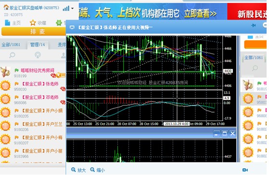This screenshot has height=175, width=269.
Task: Open the 主页 page icon
Action: [7, 23]
